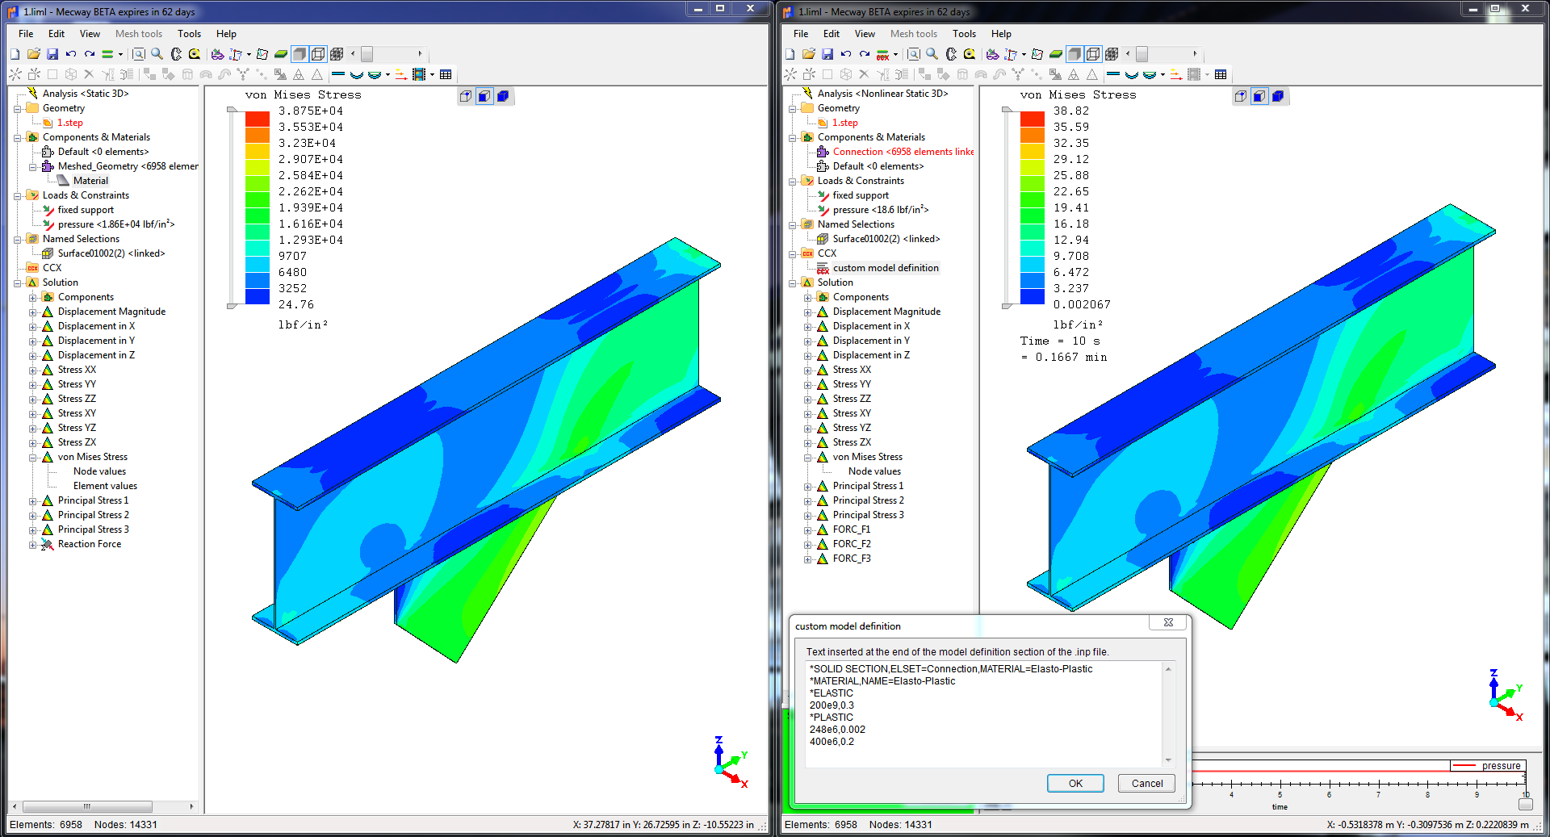Expand FORC_F1 node in right tree
The image size is (1550, 837).
coord(807,529)
